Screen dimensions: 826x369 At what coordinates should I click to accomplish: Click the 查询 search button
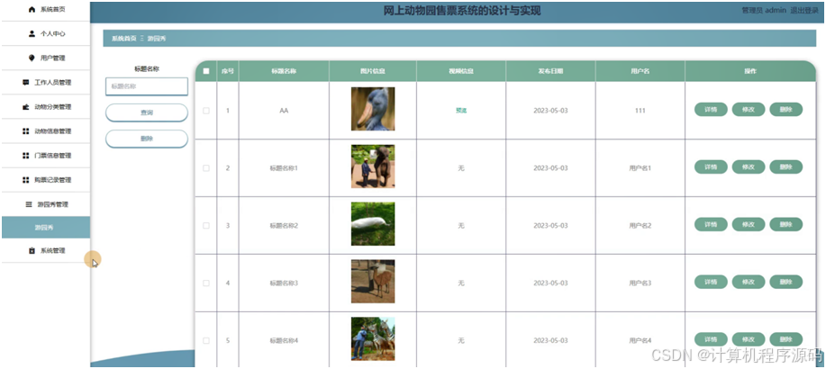(x=147, y=112)
